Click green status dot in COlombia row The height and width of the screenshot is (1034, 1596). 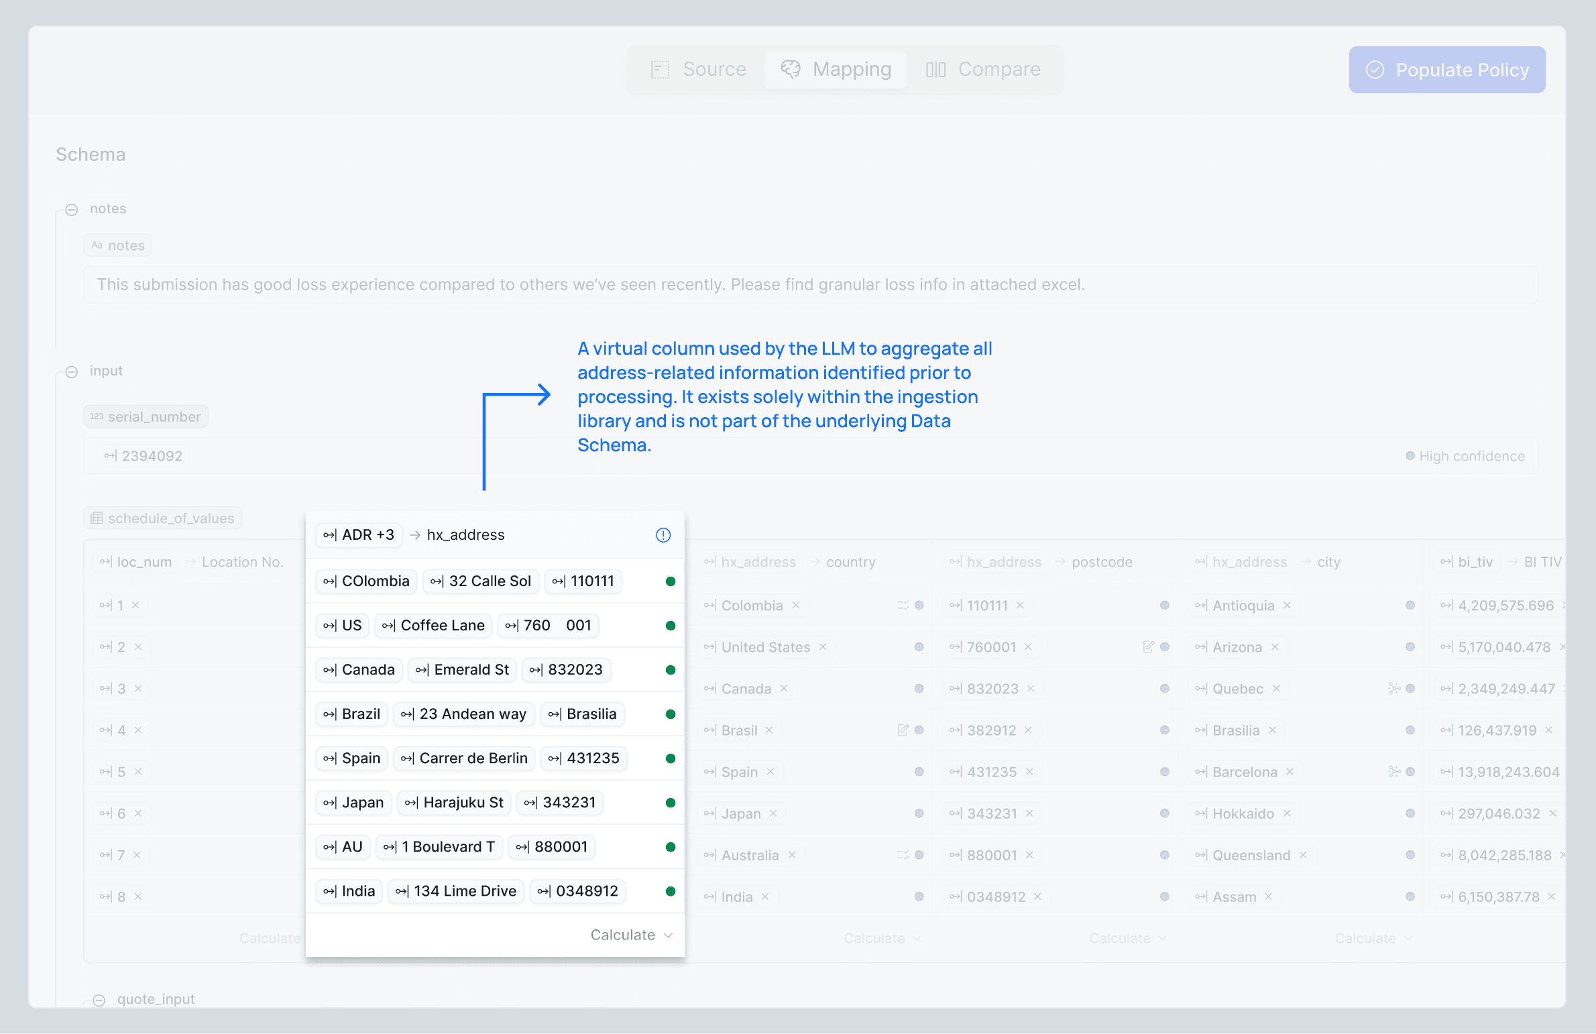(x=670, y=581)
